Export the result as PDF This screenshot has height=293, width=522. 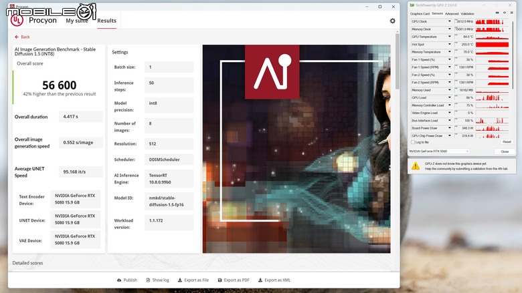(234, 280)
